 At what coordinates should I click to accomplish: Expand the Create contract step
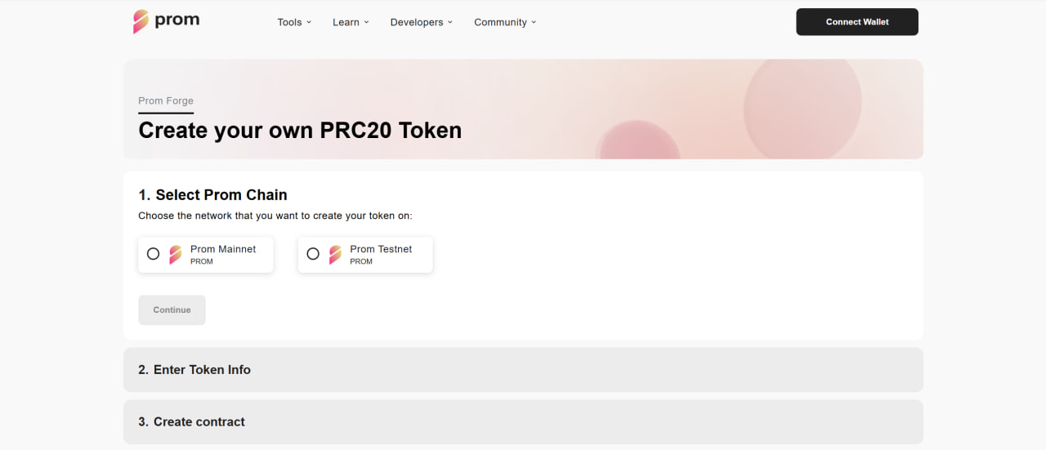pos(523,422)
